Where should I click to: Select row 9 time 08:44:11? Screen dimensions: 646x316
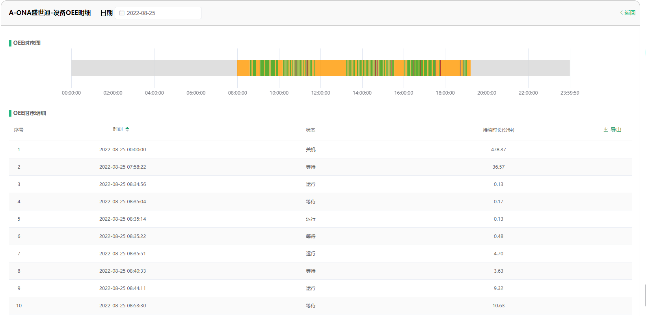tap(123, 288)
